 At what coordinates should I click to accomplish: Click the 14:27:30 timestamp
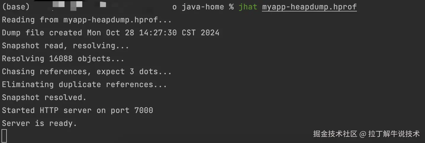pyautogui.click(x=162, y=33)
